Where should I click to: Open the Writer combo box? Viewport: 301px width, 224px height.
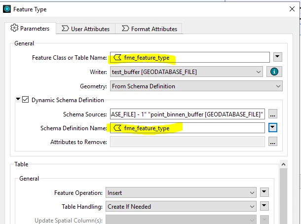click(186, 72)
